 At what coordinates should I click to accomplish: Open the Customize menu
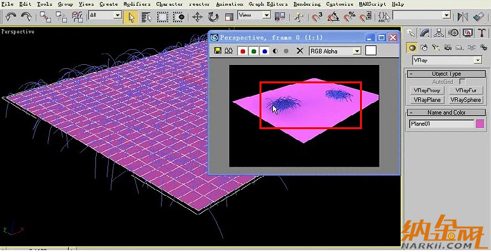point(340,4)
